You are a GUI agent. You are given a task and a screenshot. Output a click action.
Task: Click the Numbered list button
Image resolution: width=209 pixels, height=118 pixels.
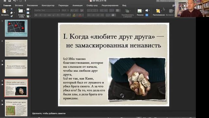click(x=95, y=10)
